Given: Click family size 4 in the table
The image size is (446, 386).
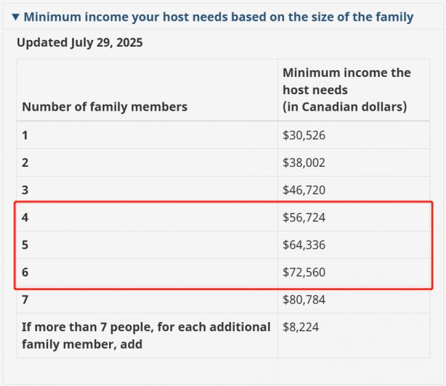Looking at the screenshot, I should [25, 218].
